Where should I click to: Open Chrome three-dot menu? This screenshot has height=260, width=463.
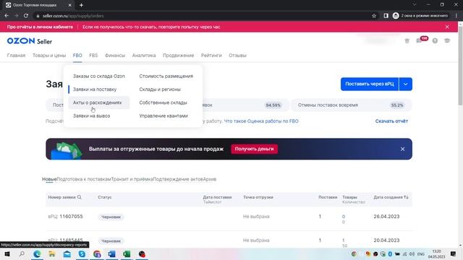tap(456, 16)
